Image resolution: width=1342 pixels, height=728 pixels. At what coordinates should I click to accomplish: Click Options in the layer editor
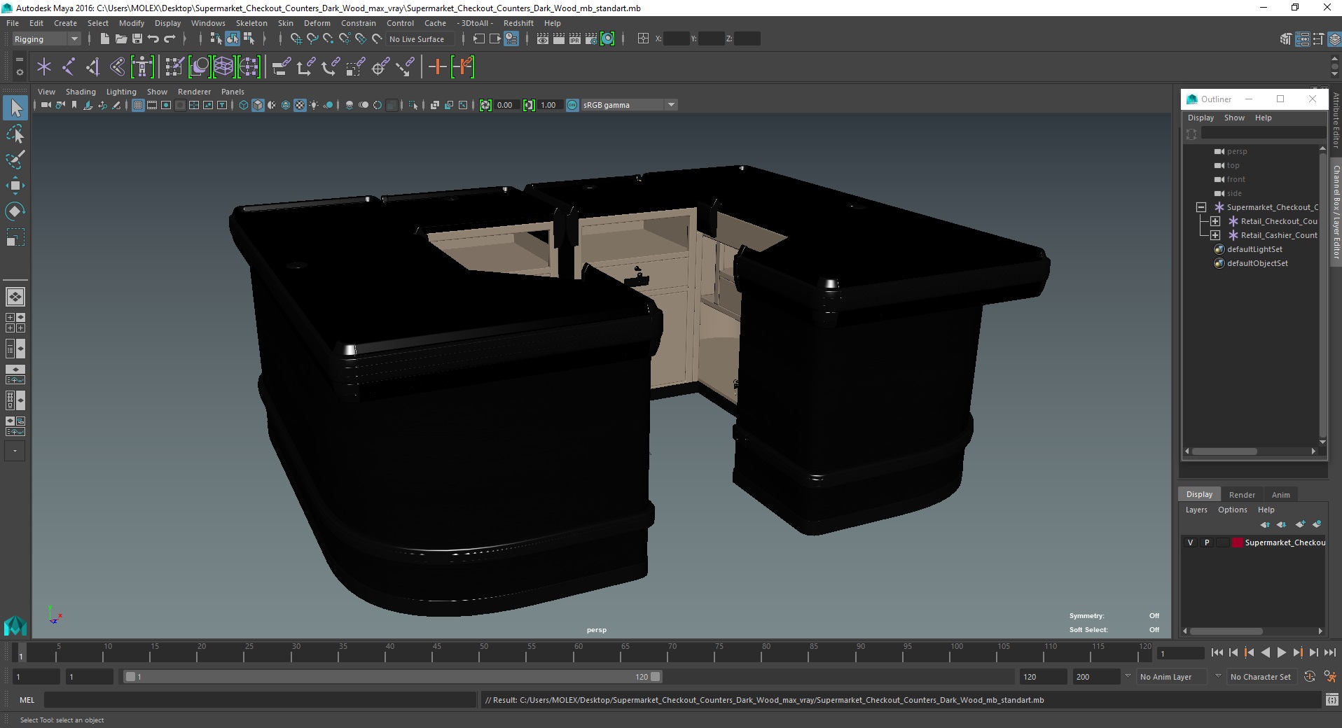coord(1232,510)
